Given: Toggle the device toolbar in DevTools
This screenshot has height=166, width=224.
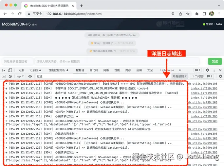Looking at the screenshot, I should (x=10, y=70).
